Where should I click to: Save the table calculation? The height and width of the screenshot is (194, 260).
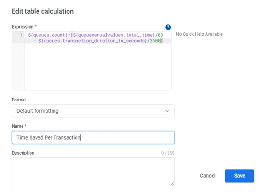pyautogui.click(x=239, y=176)
